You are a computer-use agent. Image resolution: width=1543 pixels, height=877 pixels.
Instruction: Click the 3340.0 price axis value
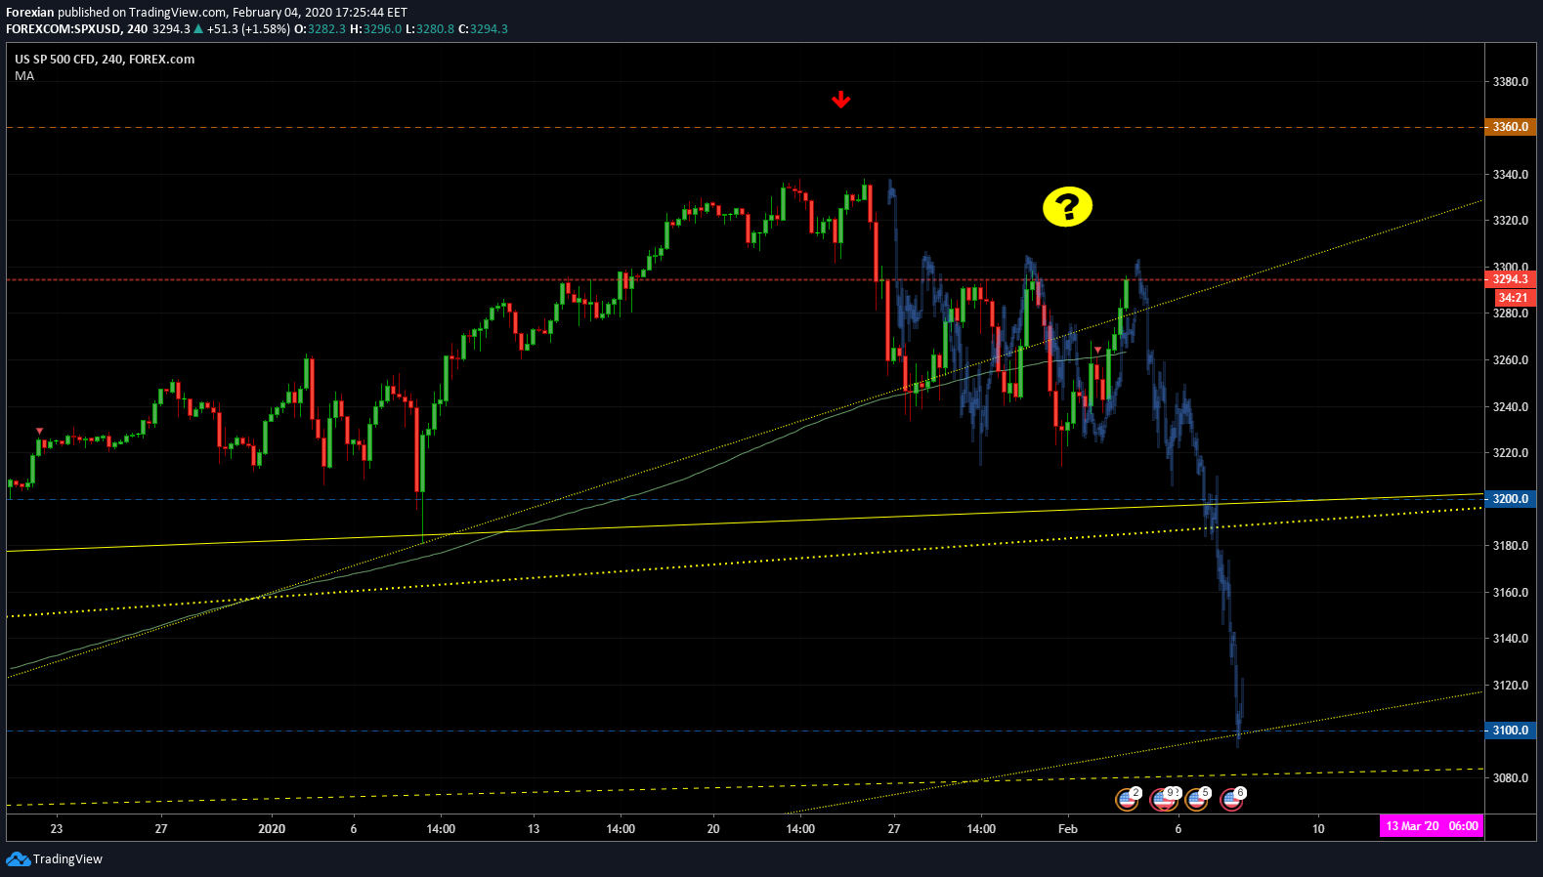click(1511, 175)
